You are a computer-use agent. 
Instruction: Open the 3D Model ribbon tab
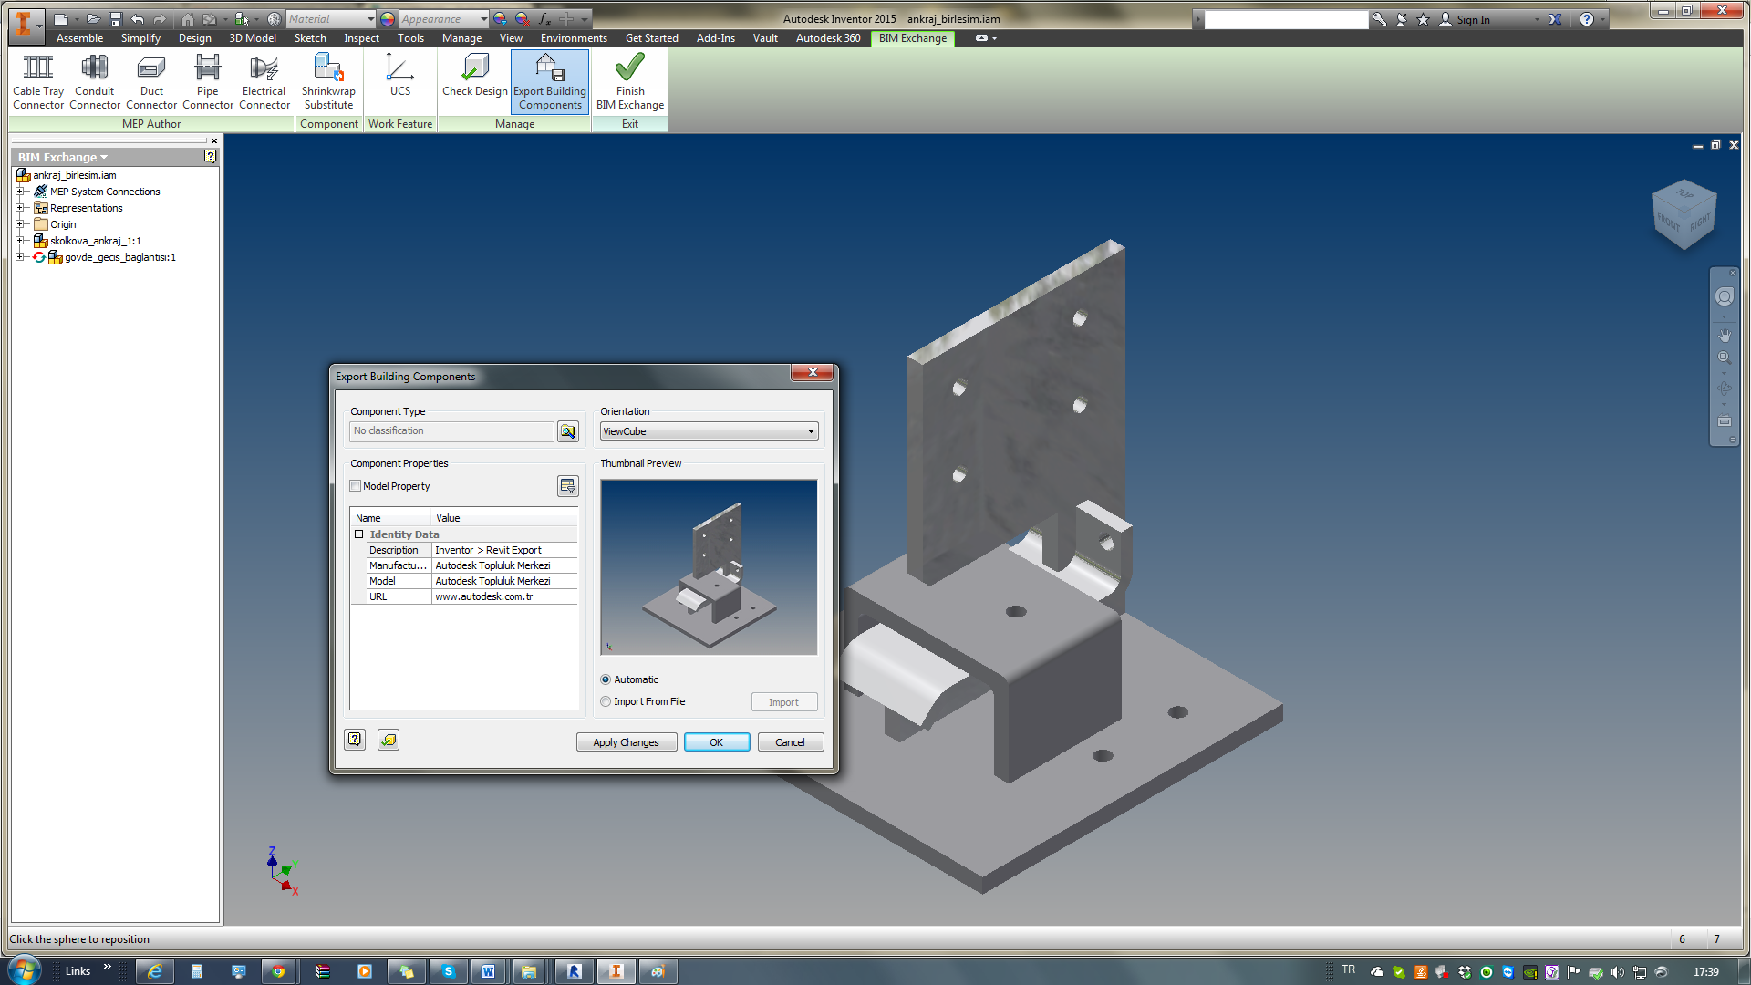click(253, 38)
